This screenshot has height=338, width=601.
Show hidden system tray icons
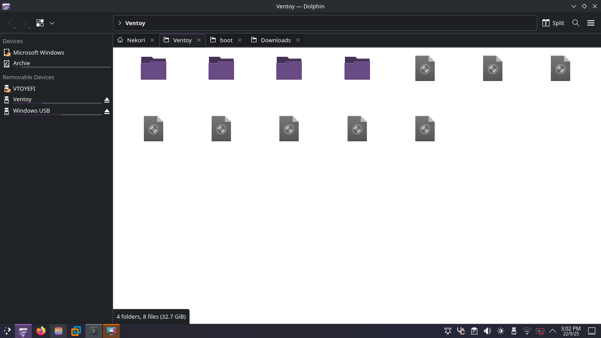(x=553, y=331)
